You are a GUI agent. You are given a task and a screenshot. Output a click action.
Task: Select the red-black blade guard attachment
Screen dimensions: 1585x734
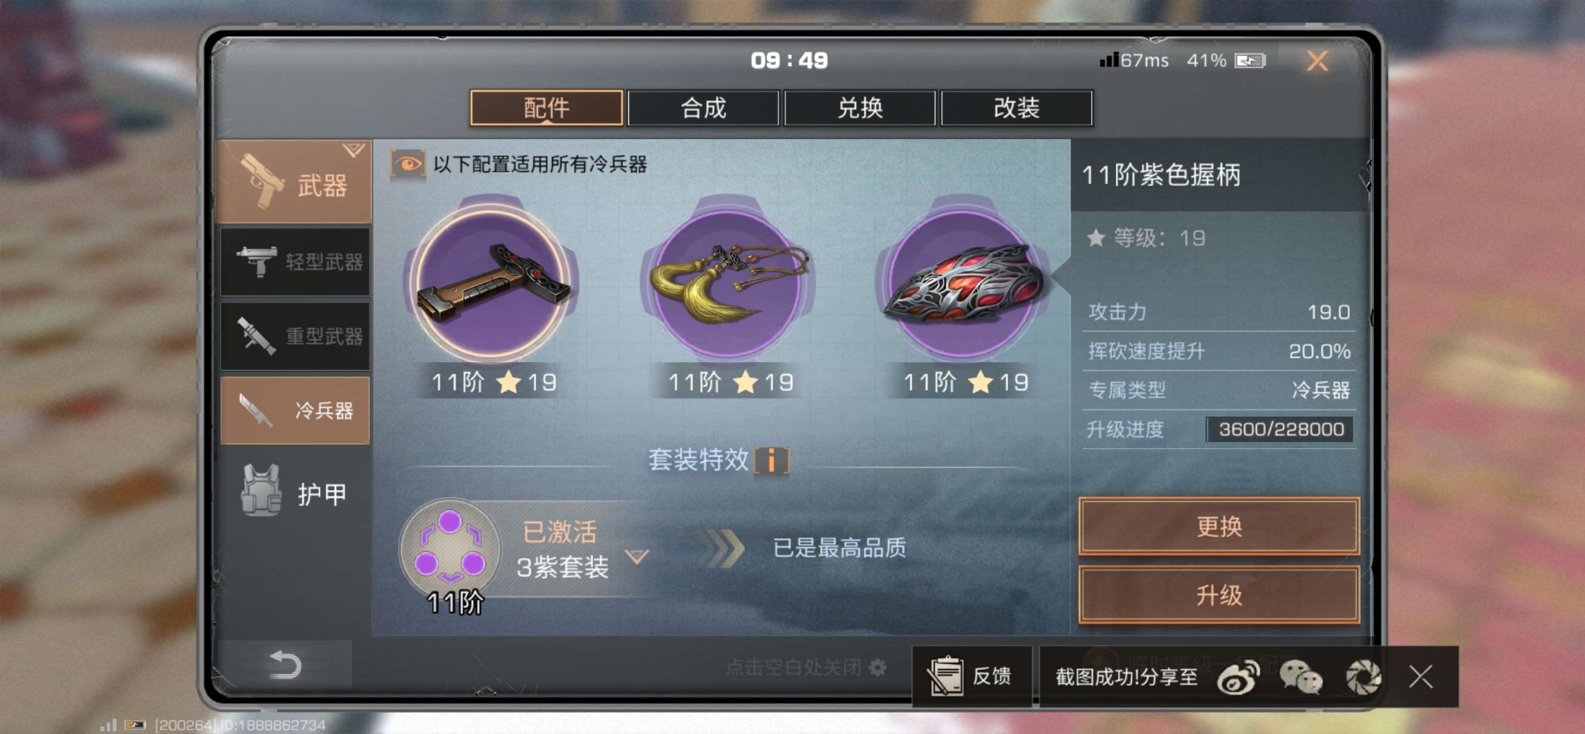964,283
